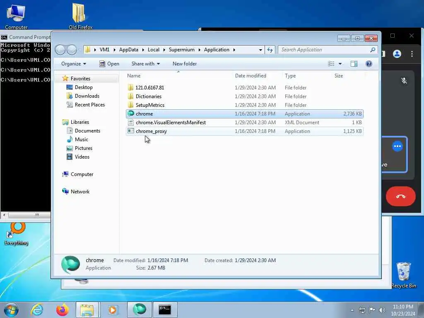Viewport: 424px width, 318px height.
Task: Select the chrome_proxy application icon
Action: (x=131, y=131)
